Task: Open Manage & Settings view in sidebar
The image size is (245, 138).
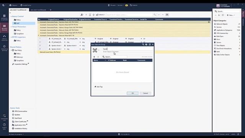Action: coord(4,48)
